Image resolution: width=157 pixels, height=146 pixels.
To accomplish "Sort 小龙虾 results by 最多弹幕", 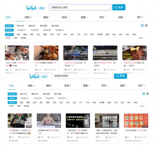I will [x=43, y=26].
